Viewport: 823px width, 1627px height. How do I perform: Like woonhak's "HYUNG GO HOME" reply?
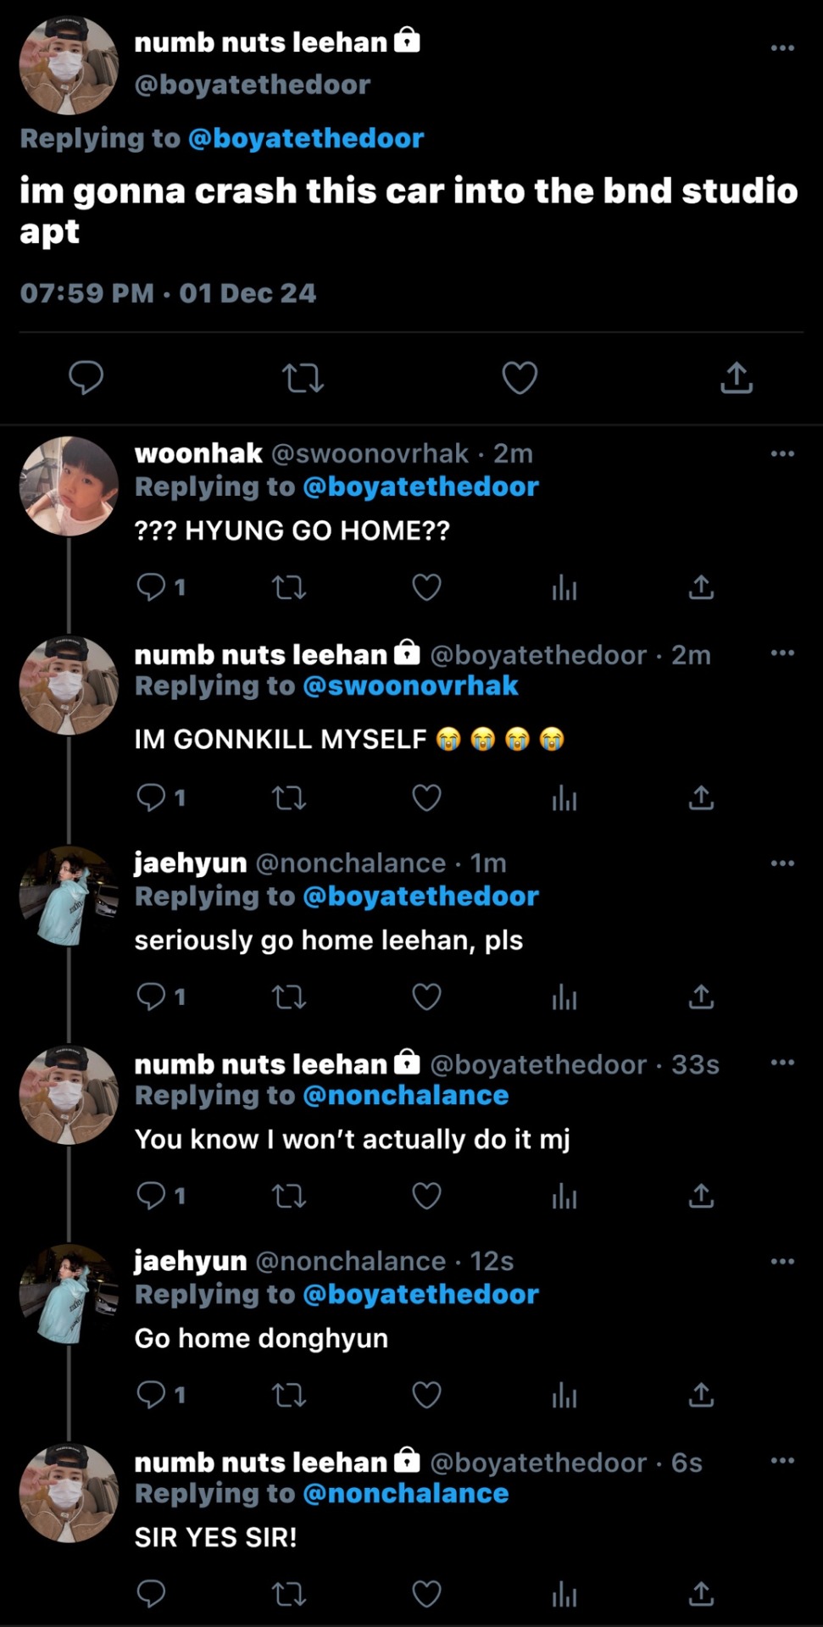tap(426, 587)
